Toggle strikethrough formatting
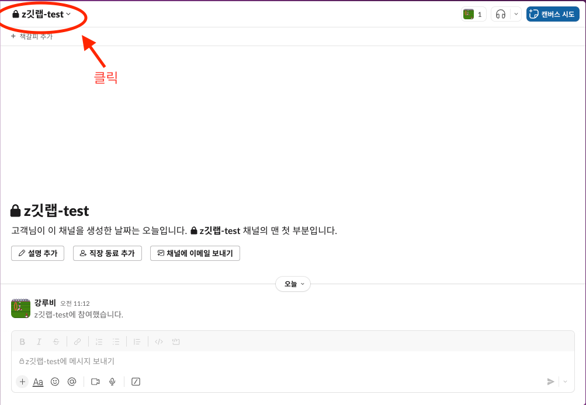Image resolution: width=586 pixels, height=405 pixels. (56, 341)
